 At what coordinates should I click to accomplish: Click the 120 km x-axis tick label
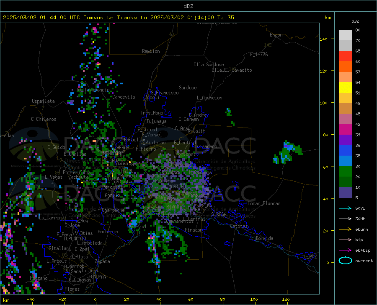(286, 299)
